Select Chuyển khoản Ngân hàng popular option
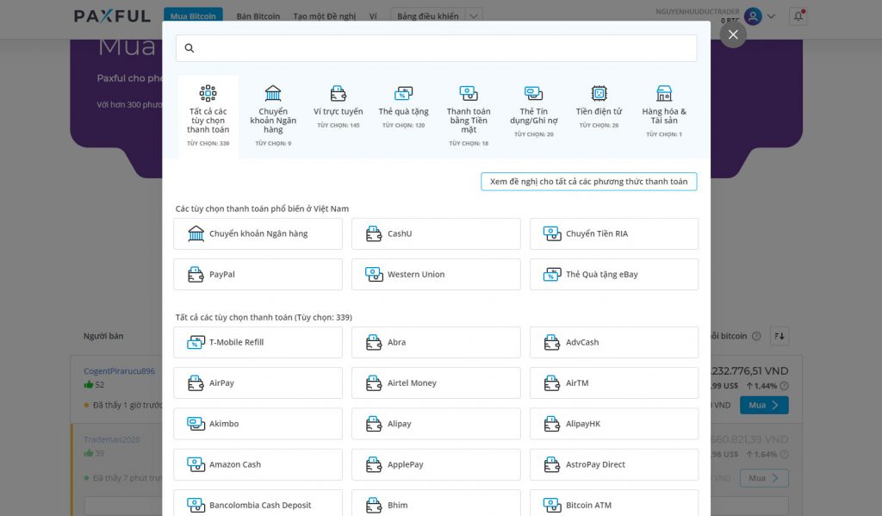 pos(258,233)
